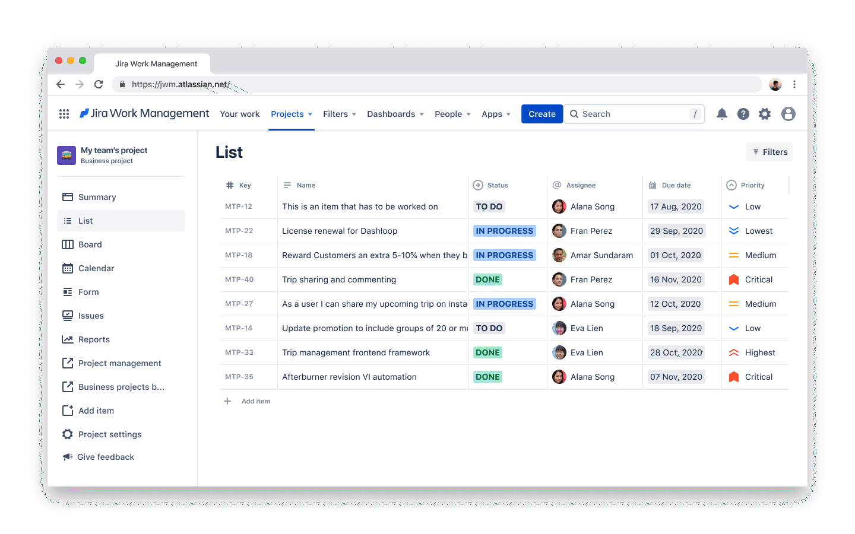Open Your work menu item
855x534 pixels.
[240, 114]
